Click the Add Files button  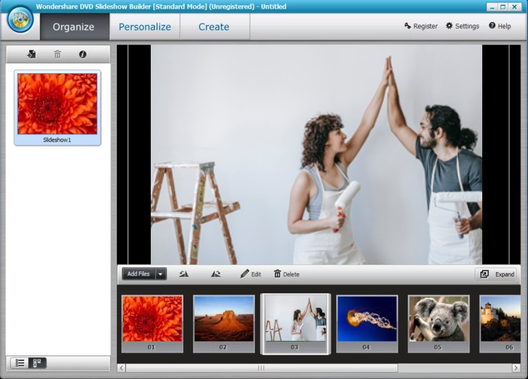(x=138, y=274)
